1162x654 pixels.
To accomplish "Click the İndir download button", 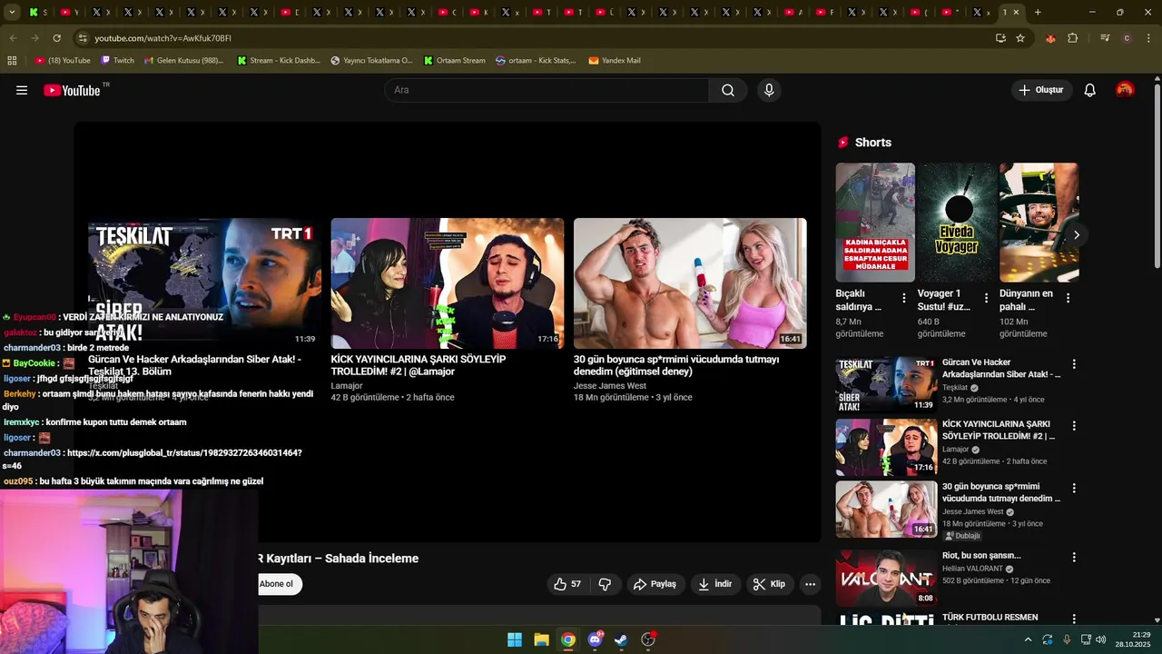I will tap(714, 584).
